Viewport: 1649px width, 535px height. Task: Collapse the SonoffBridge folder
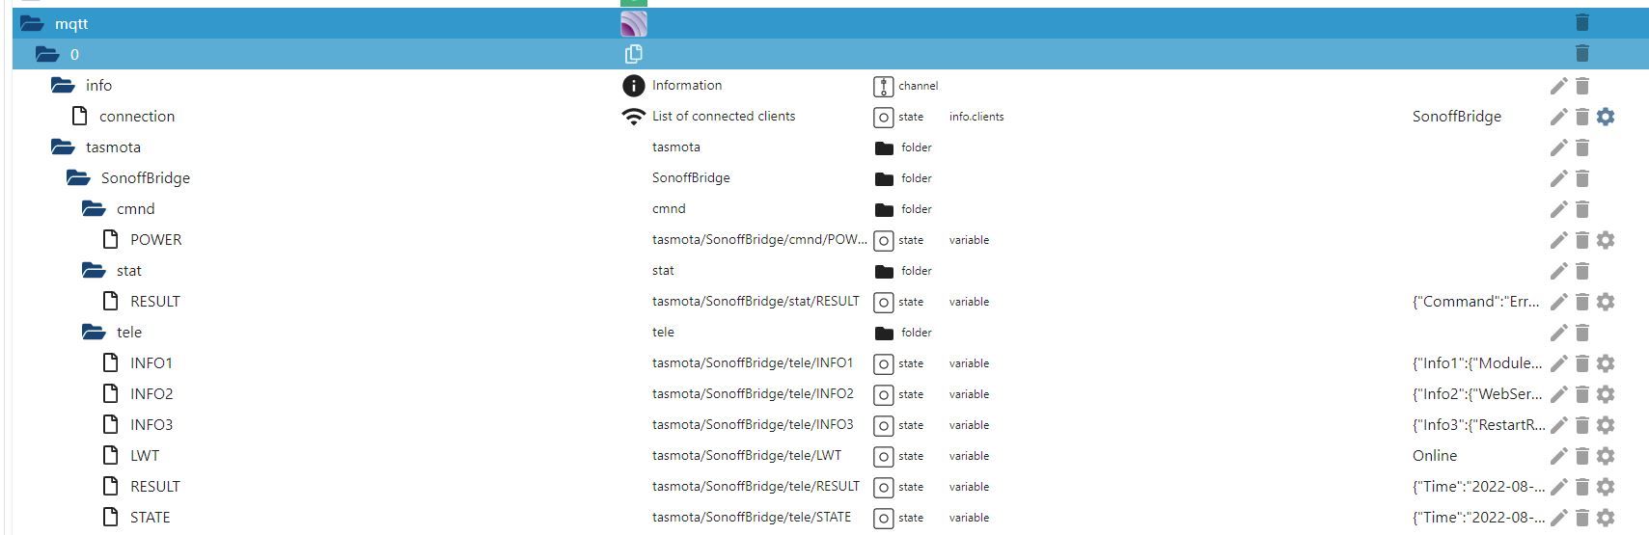pyautogui.click(x=78, y=177)
